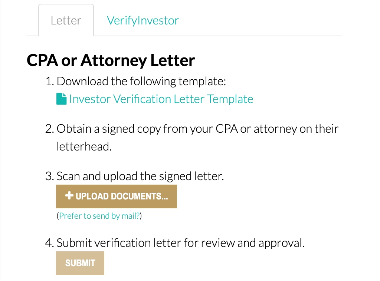
Task: Click the list number '4.' marker
Action: 50,243
